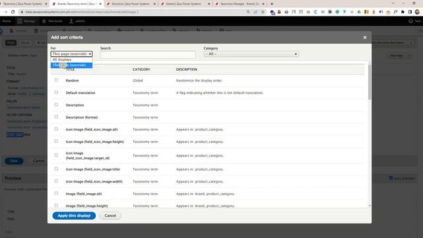Open the Manage hamburger menu in admin toolbar
Screen dimensions: 423x238
(x=26, y=21)
